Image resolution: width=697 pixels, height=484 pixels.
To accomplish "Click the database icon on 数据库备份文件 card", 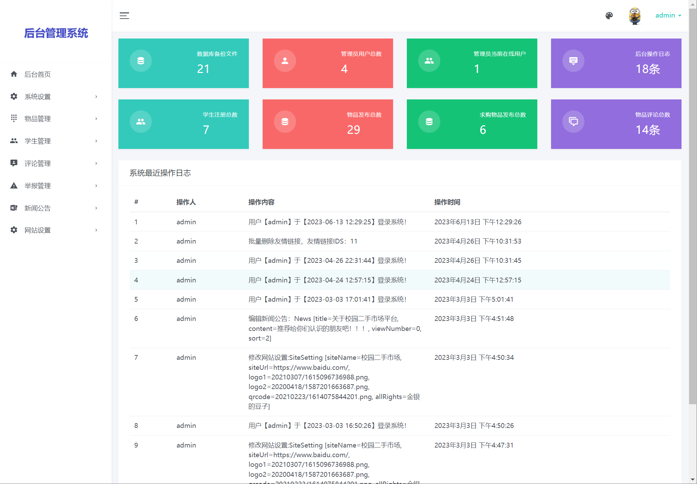I will (140, 61).
